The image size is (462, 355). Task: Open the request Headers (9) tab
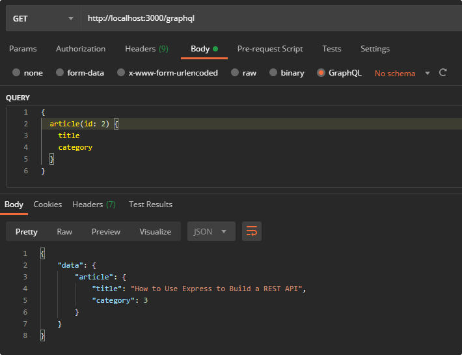tap(146, 49)
